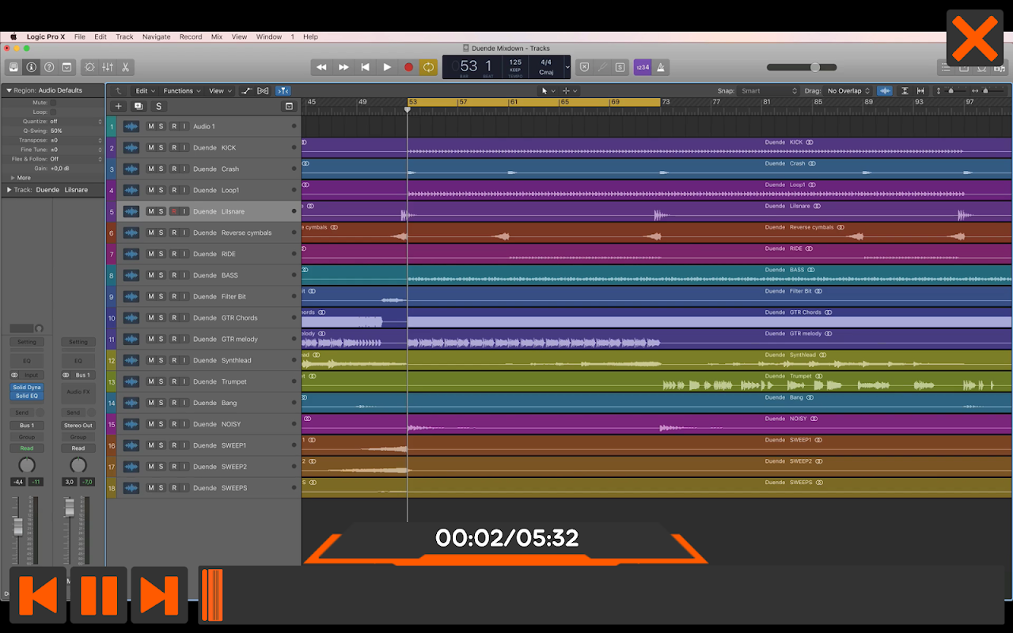Open the tracks area View dropdown

(220, 91)
